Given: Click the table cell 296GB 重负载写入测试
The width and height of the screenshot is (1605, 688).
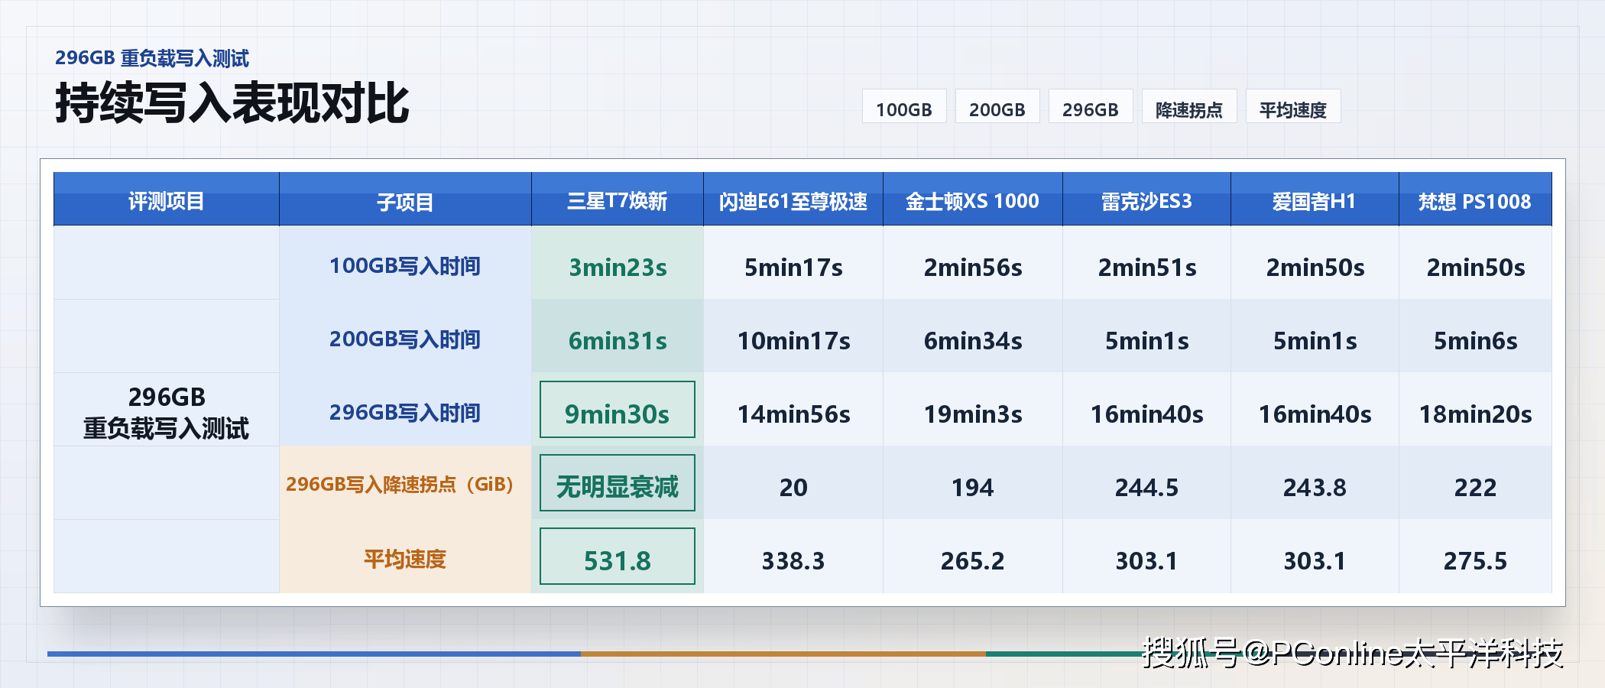Looking at the screenshot, I should tap(167, 412).
